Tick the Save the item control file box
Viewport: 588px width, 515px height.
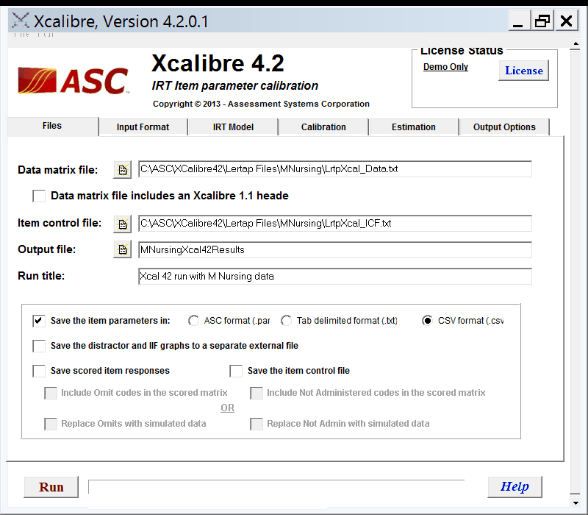[236, 371]
